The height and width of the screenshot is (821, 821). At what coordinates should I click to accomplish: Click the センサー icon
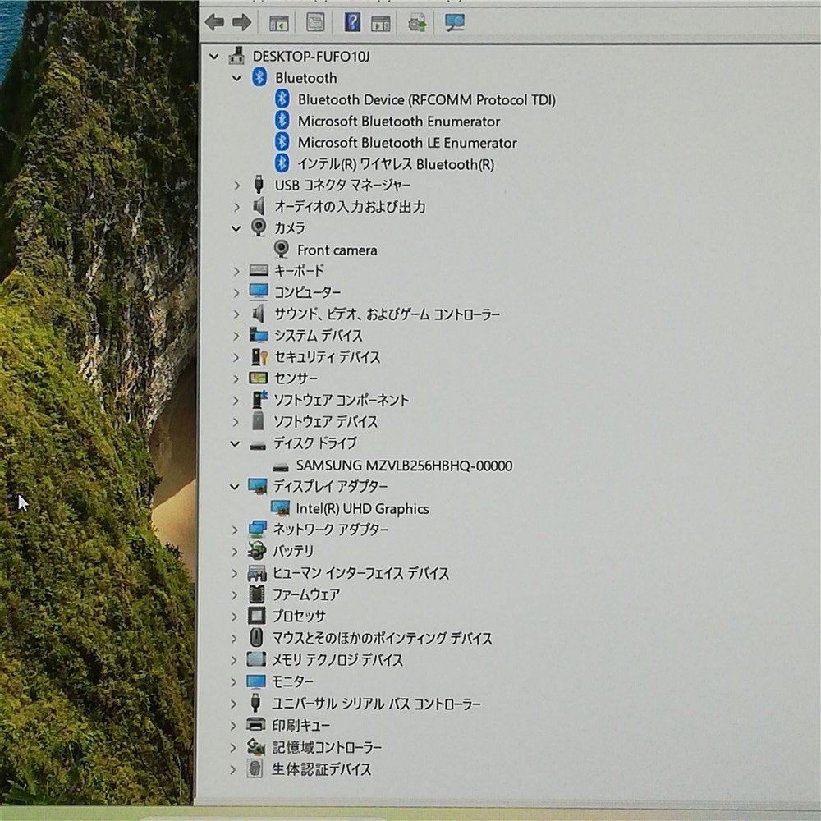(258, 378)
